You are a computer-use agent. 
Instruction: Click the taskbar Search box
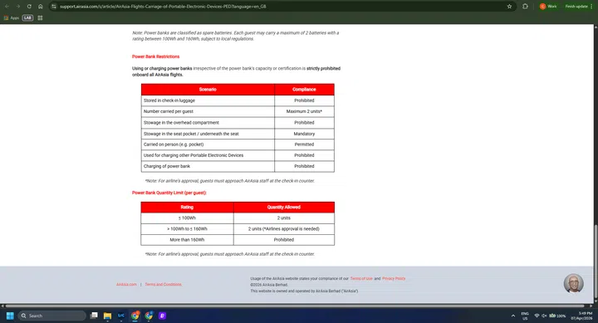click(51, 316)
